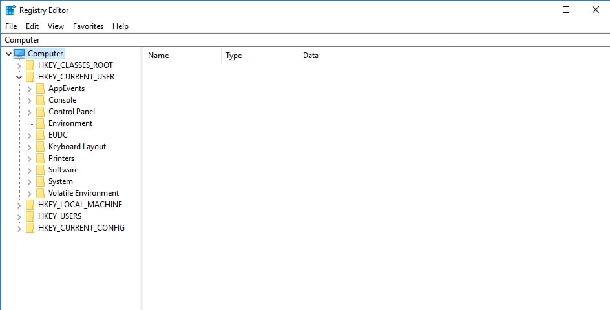Minimize the Registry Editor window
610x310 pixels.
point(537,10)
